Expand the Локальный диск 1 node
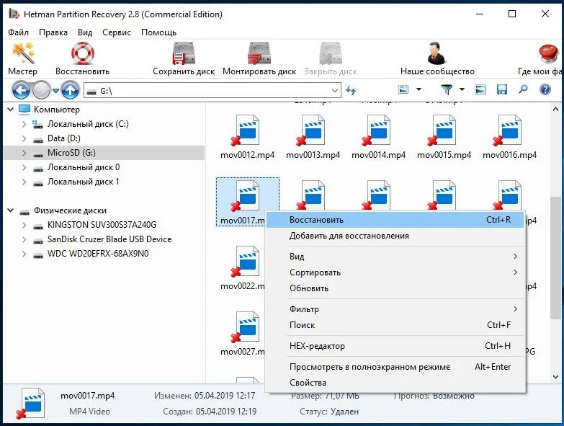 tap(24, 182)
